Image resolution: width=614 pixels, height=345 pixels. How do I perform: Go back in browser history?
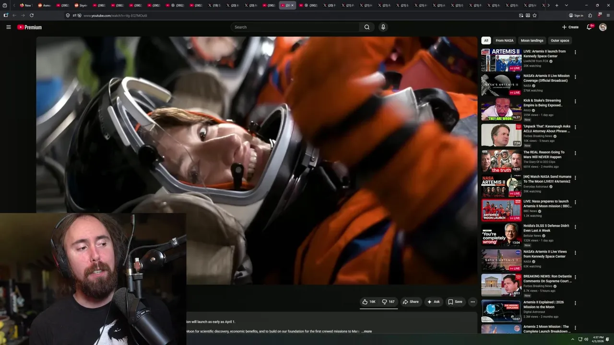coord(14,15)
